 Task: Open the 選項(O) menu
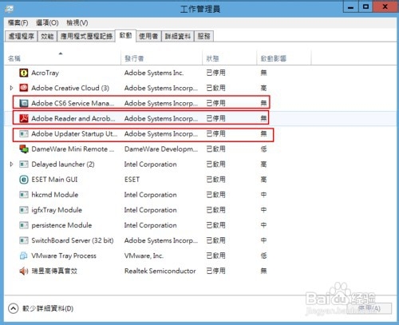[47, 23]
